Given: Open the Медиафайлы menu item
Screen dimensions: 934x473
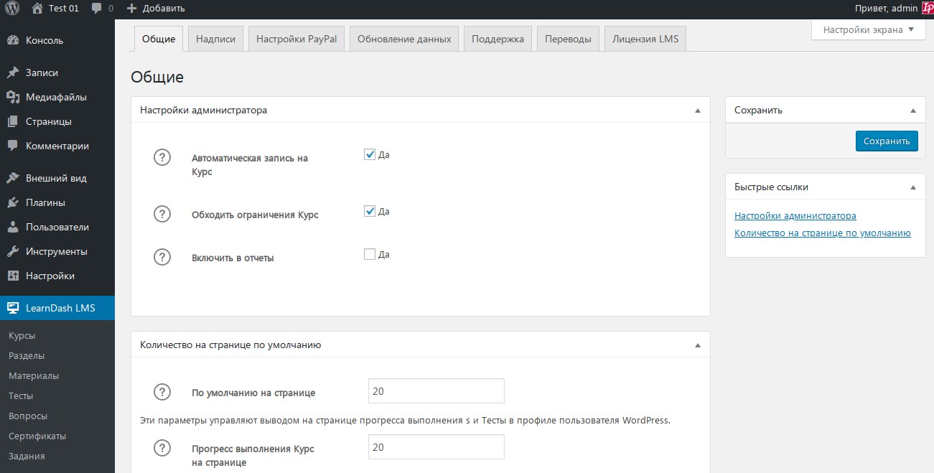Looking at the screenshot, I should tap(57, 97).
